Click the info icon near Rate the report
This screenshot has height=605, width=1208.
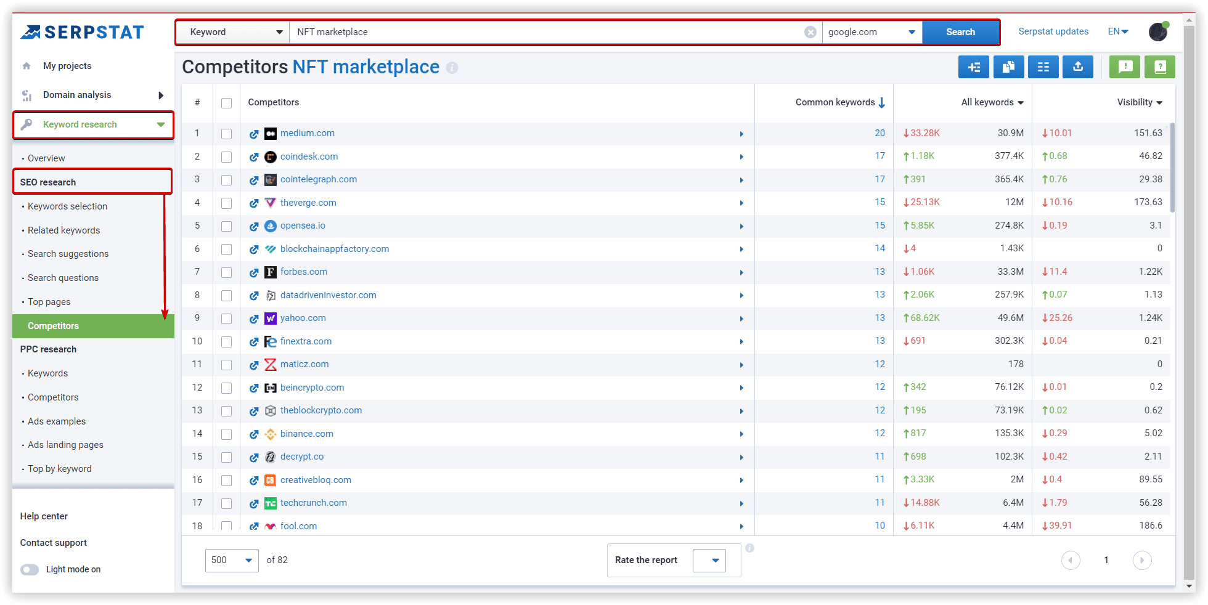pyautogui.click(x=749, y=548)
